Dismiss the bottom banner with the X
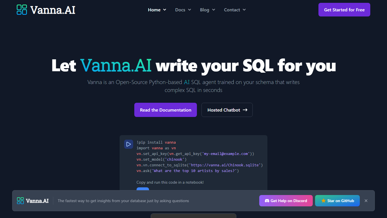 coord(366,201)
